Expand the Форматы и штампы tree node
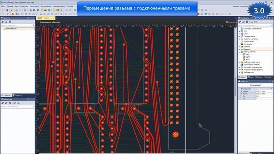The width and height of the screenshot is (274, 154). 240,39
